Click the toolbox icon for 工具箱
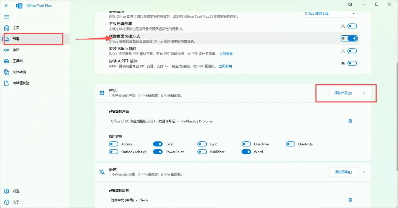The width and height of the screenshot is (398, 208). point(7,61)
